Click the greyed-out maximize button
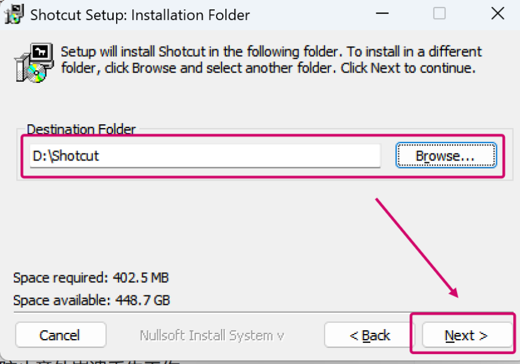The width and height of the screenshot is (520, 364). click(x=439, y=14)
